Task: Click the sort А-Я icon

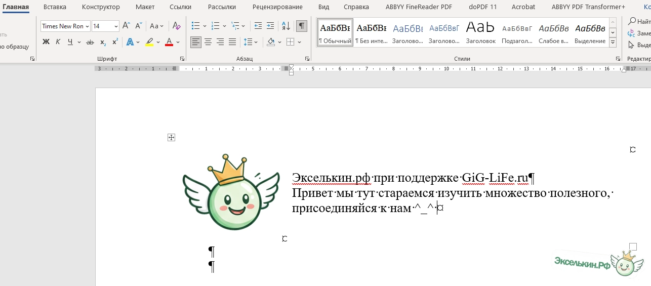Action: (286, 26)
